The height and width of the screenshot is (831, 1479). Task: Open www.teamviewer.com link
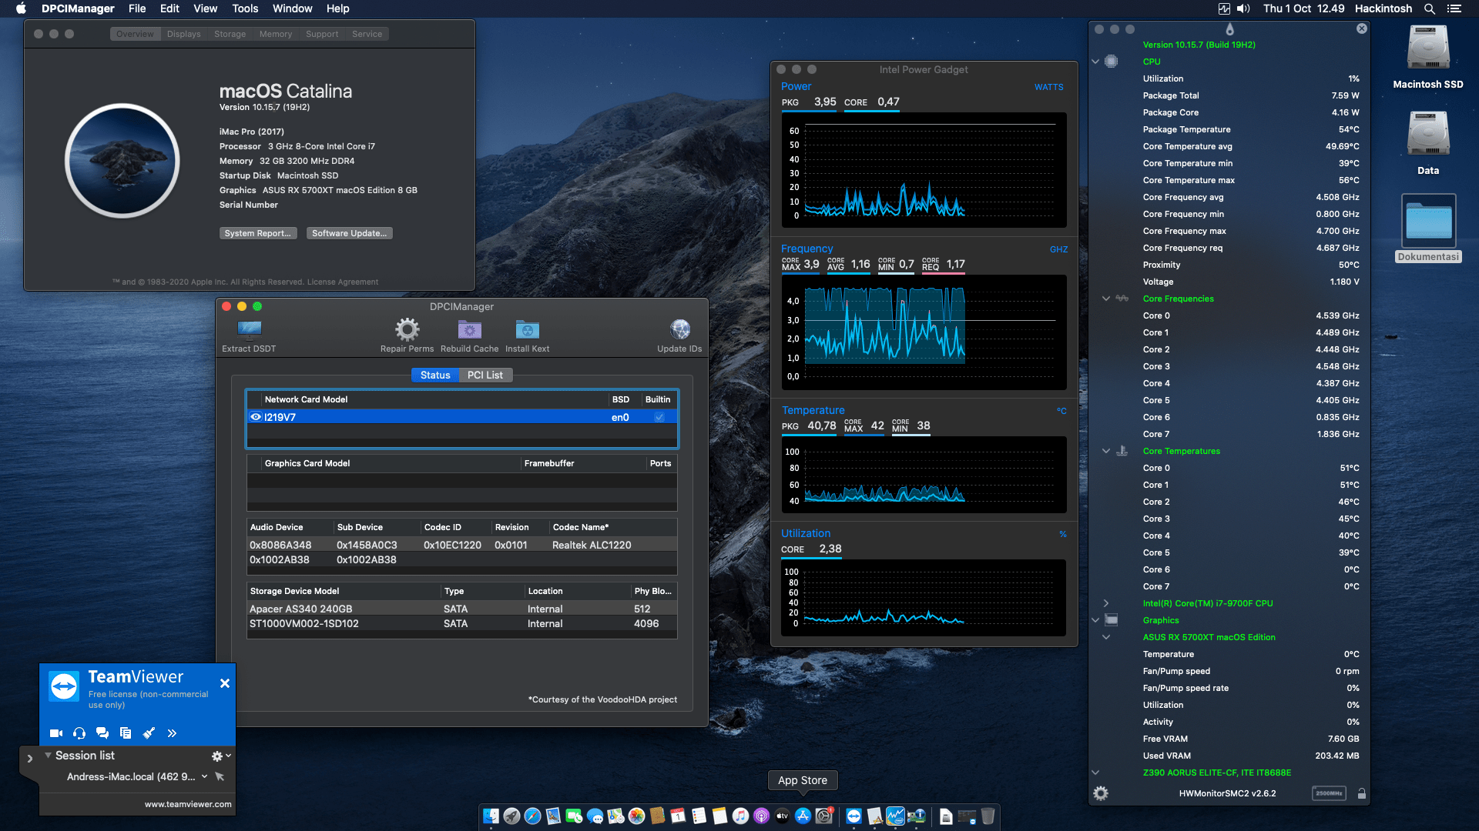(188, 804)
